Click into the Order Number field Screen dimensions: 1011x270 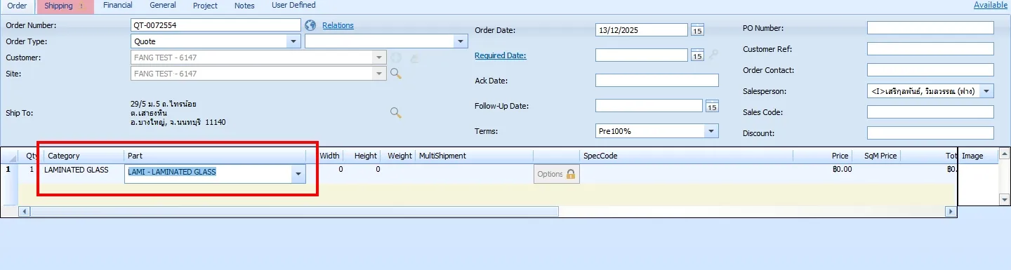point(216,25)
